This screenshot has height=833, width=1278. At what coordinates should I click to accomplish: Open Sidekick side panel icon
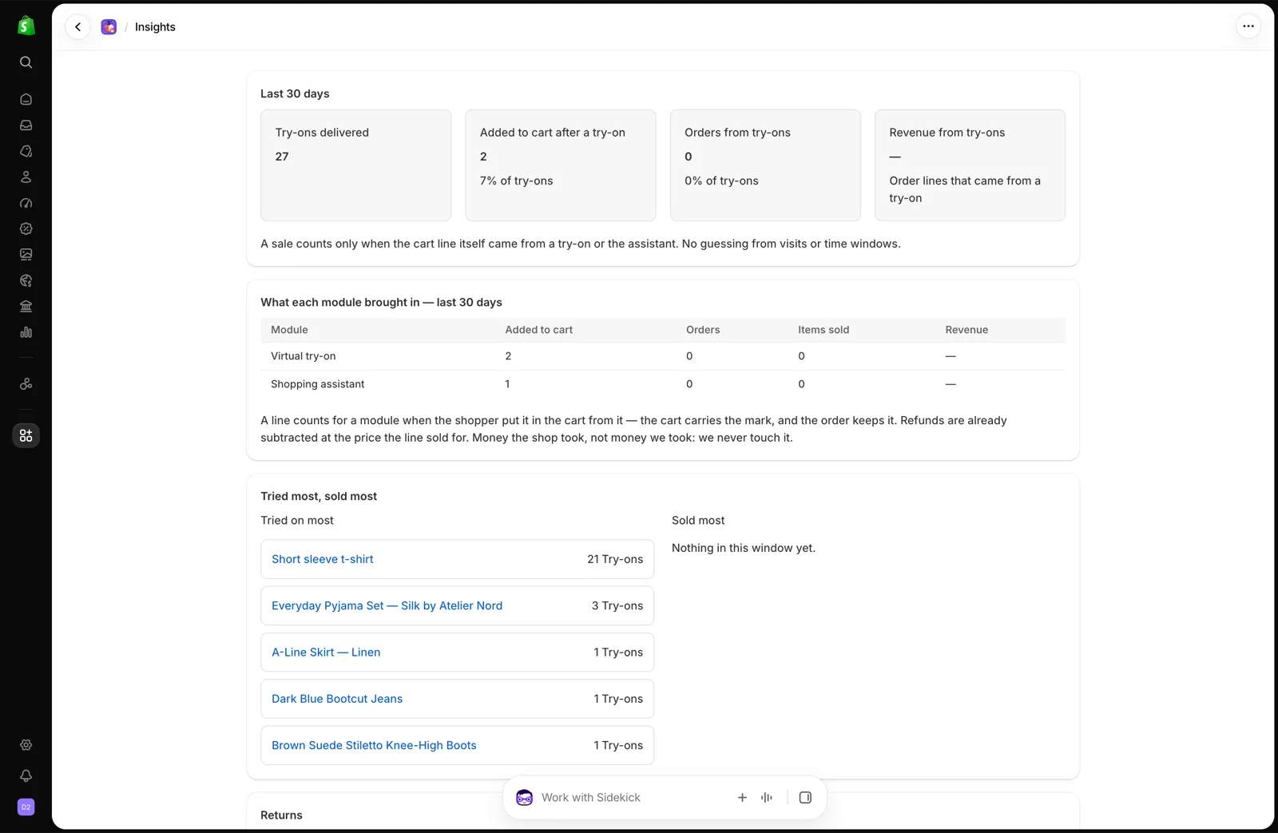pyautogui.click(x=805, y=797)
